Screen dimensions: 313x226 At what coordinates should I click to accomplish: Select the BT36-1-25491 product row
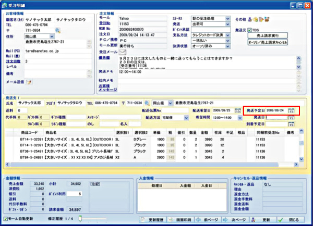152,152
